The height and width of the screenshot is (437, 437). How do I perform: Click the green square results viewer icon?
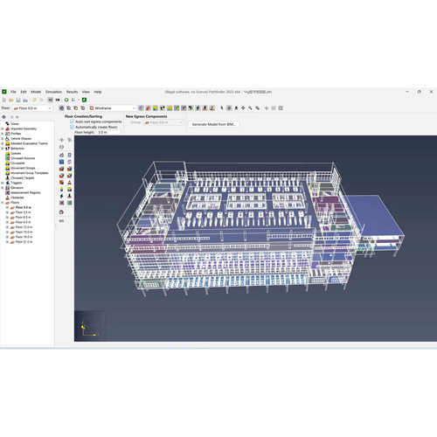[84, 100]
